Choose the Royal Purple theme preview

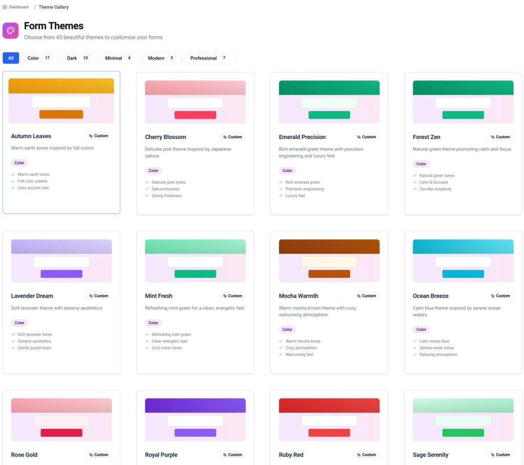195,419
